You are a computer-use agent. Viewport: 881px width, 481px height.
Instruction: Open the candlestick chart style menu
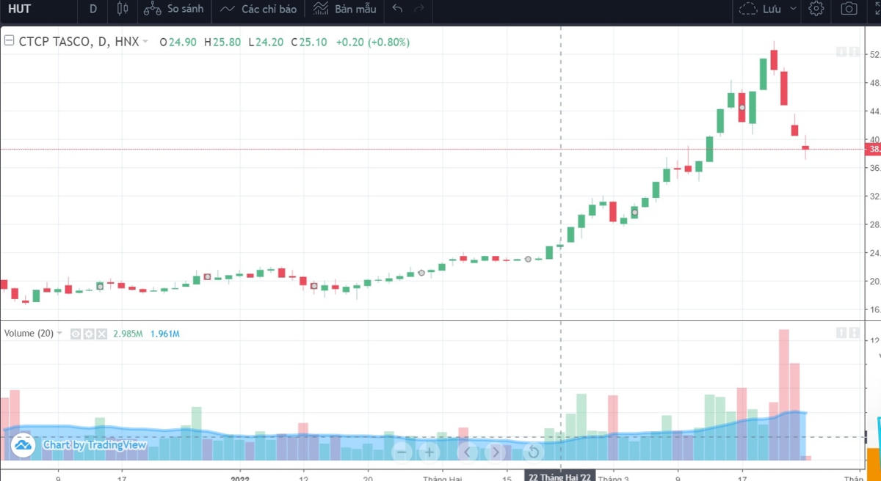pos(122,10)
